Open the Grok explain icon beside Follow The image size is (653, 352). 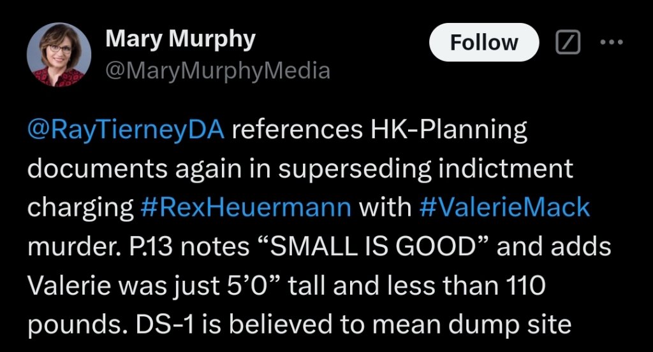coord(568,43)
